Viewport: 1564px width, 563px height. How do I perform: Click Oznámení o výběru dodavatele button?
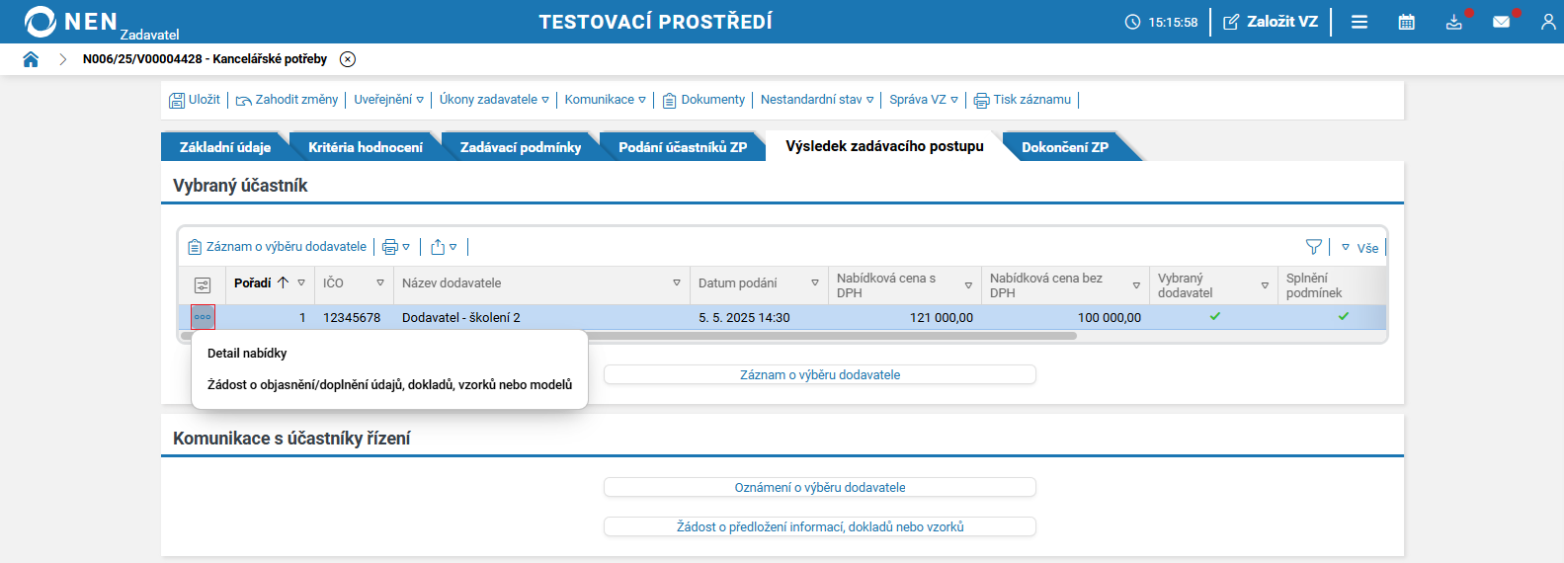[x=820, y=488]
